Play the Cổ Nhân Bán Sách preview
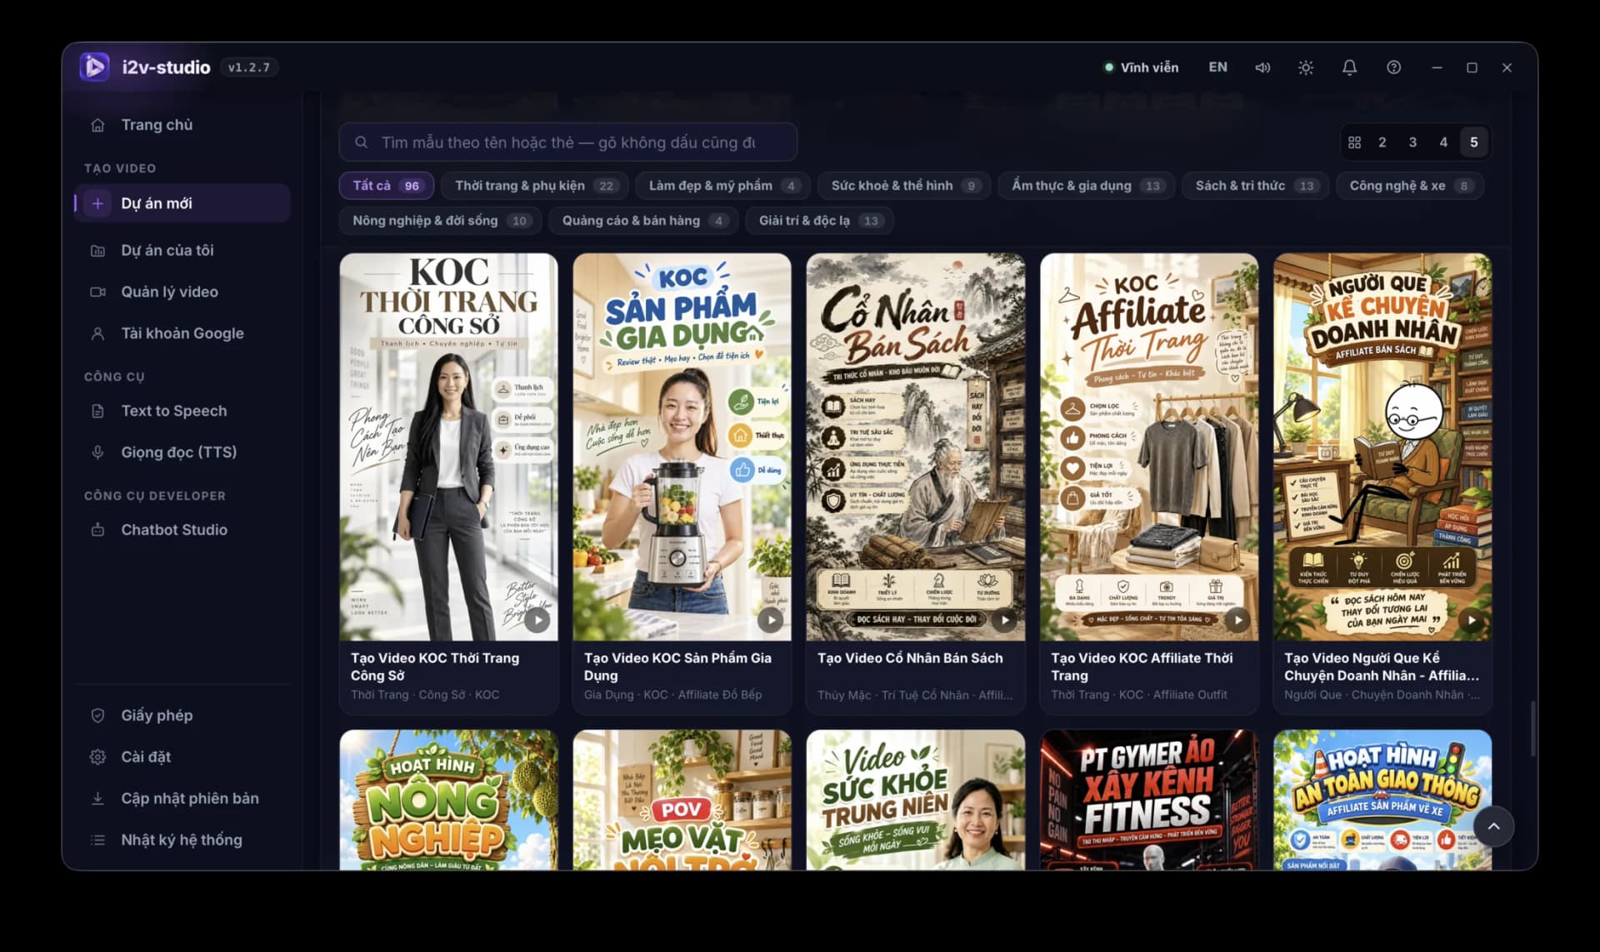 [1004, 620]
